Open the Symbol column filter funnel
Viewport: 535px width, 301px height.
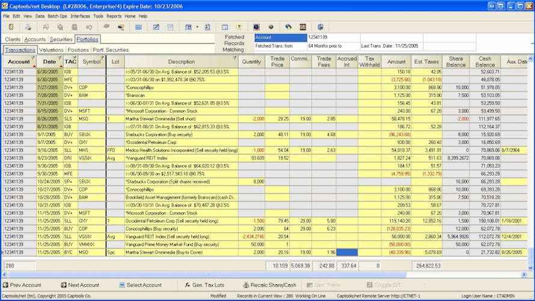tap(102, 58)
